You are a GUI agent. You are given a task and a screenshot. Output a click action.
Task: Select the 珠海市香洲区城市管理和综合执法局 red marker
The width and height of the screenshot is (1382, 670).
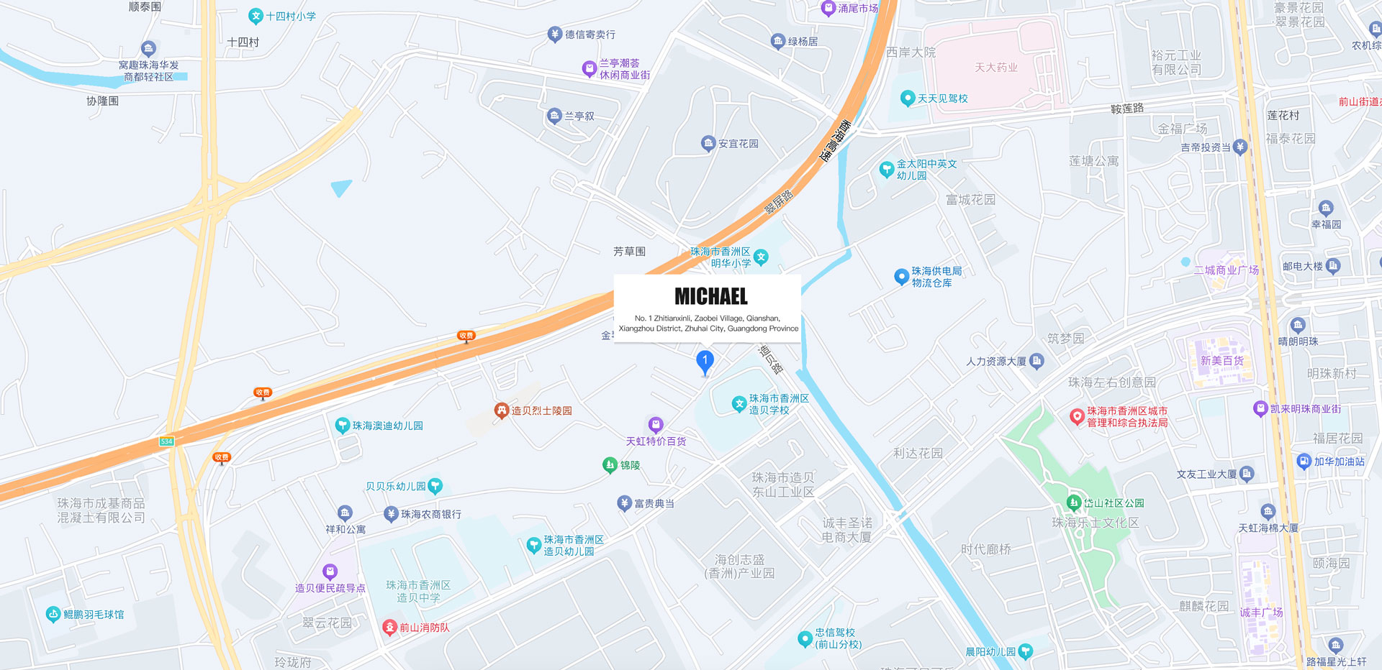click(x=1077, y=416)
